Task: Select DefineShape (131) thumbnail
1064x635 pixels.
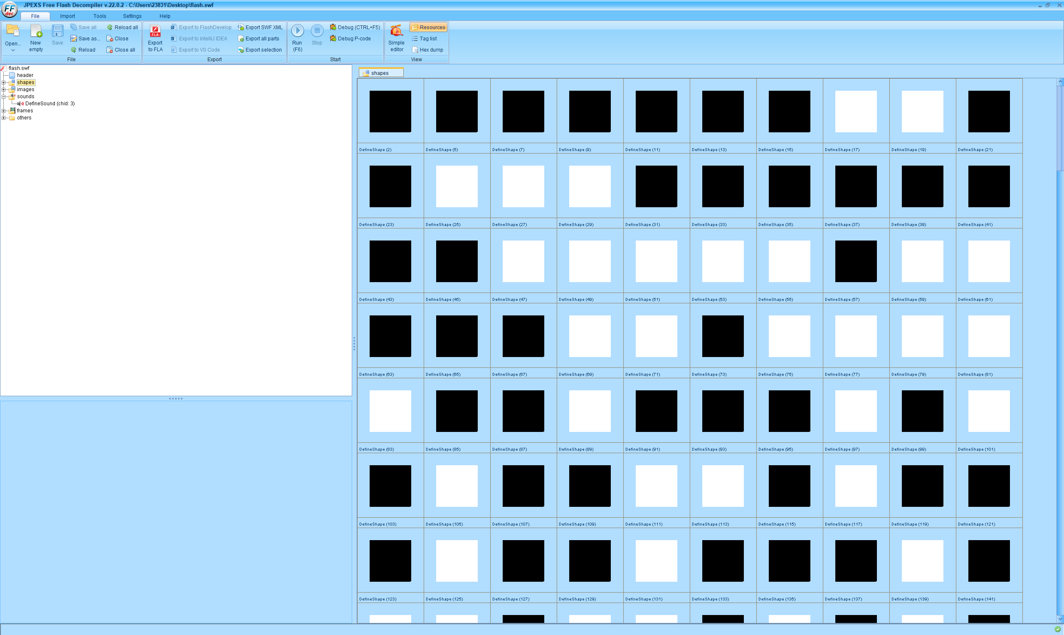Action: 656,561
